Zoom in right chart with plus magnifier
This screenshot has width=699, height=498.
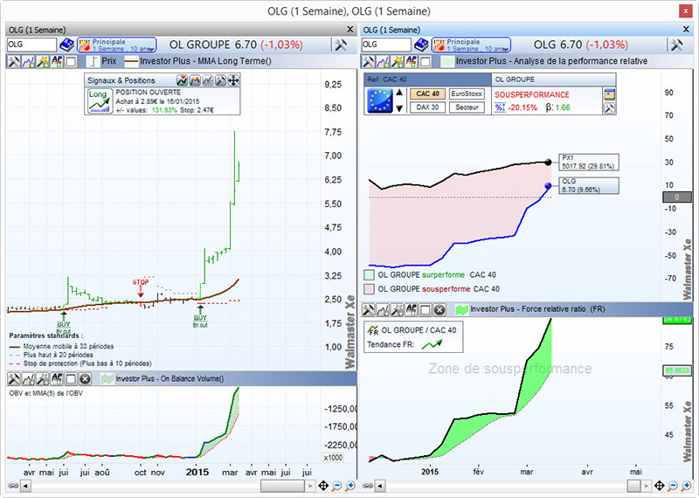[x=687, y=486]
